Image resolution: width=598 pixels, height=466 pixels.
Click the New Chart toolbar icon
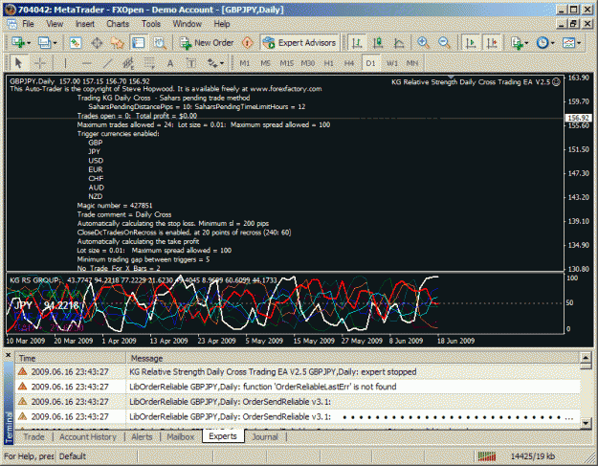coord(17,43)
